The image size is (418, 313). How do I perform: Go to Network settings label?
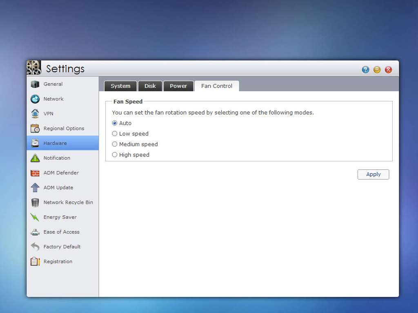click(x=53, y=99)
